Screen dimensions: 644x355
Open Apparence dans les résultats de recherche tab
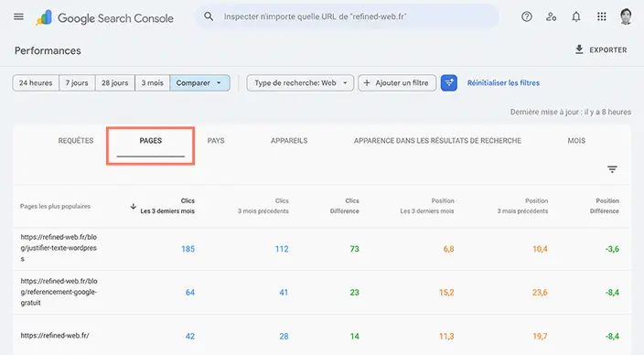pos(437,141)
